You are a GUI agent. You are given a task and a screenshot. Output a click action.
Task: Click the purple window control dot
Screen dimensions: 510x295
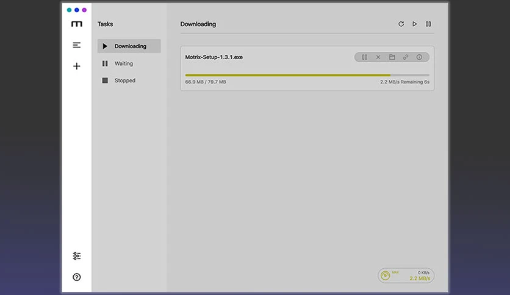[x=84, y=10]
